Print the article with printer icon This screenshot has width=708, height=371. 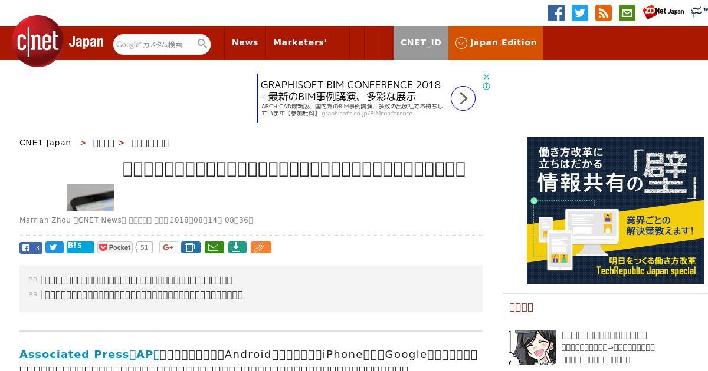(191, 247)
